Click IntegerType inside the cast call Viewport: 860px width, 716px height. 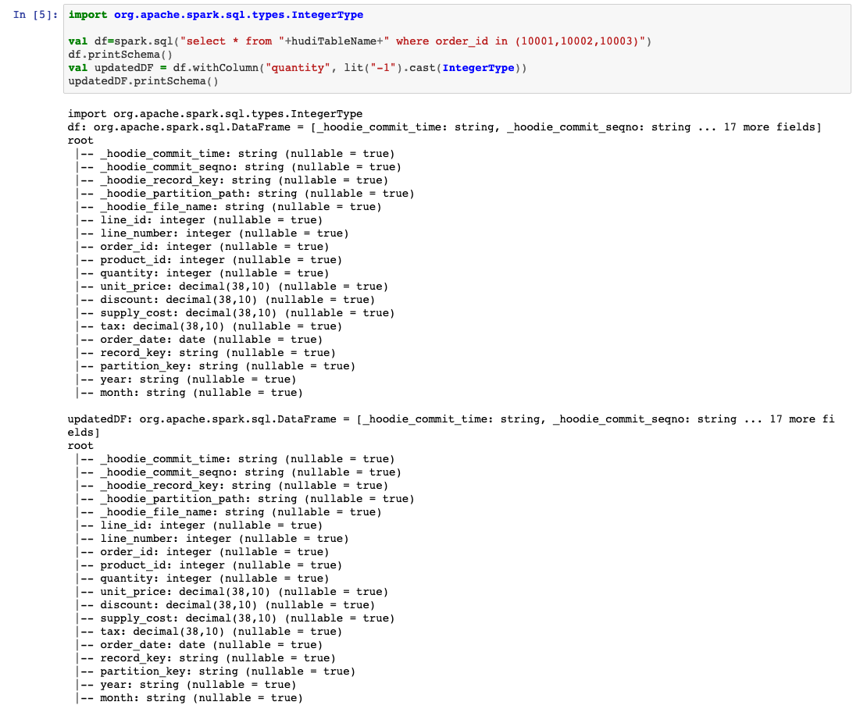(478, 68)
